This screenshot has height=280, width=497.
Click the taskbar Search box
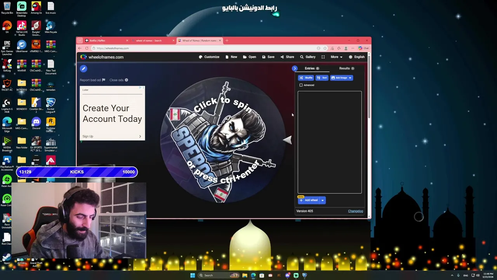[219, 275]
